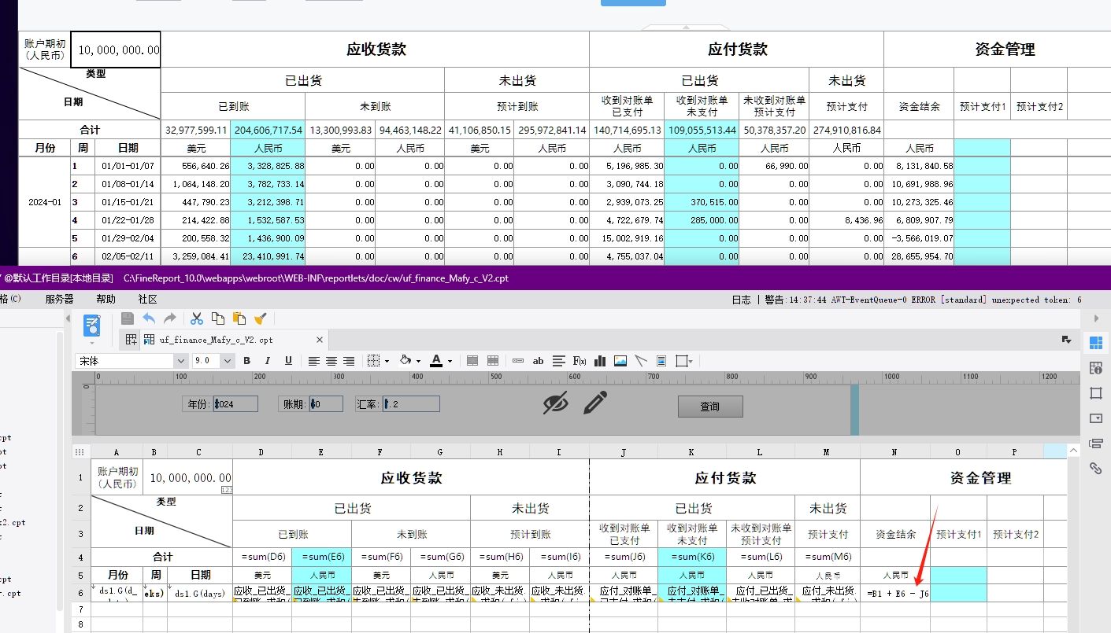The width and height of the screenshot is (1111, 633).
Task: Click the 年份 input field
Action: pyautogui.click(x=235, y=403)
